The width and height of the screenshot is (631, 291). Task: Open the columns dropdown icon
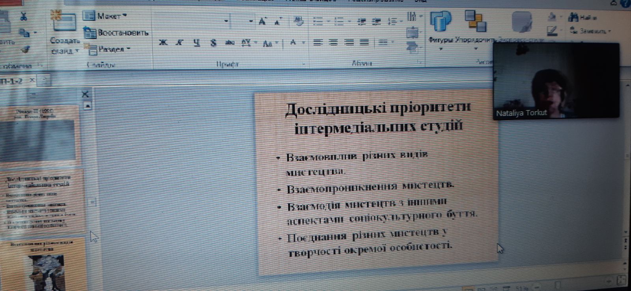click(x=386, y=42)
